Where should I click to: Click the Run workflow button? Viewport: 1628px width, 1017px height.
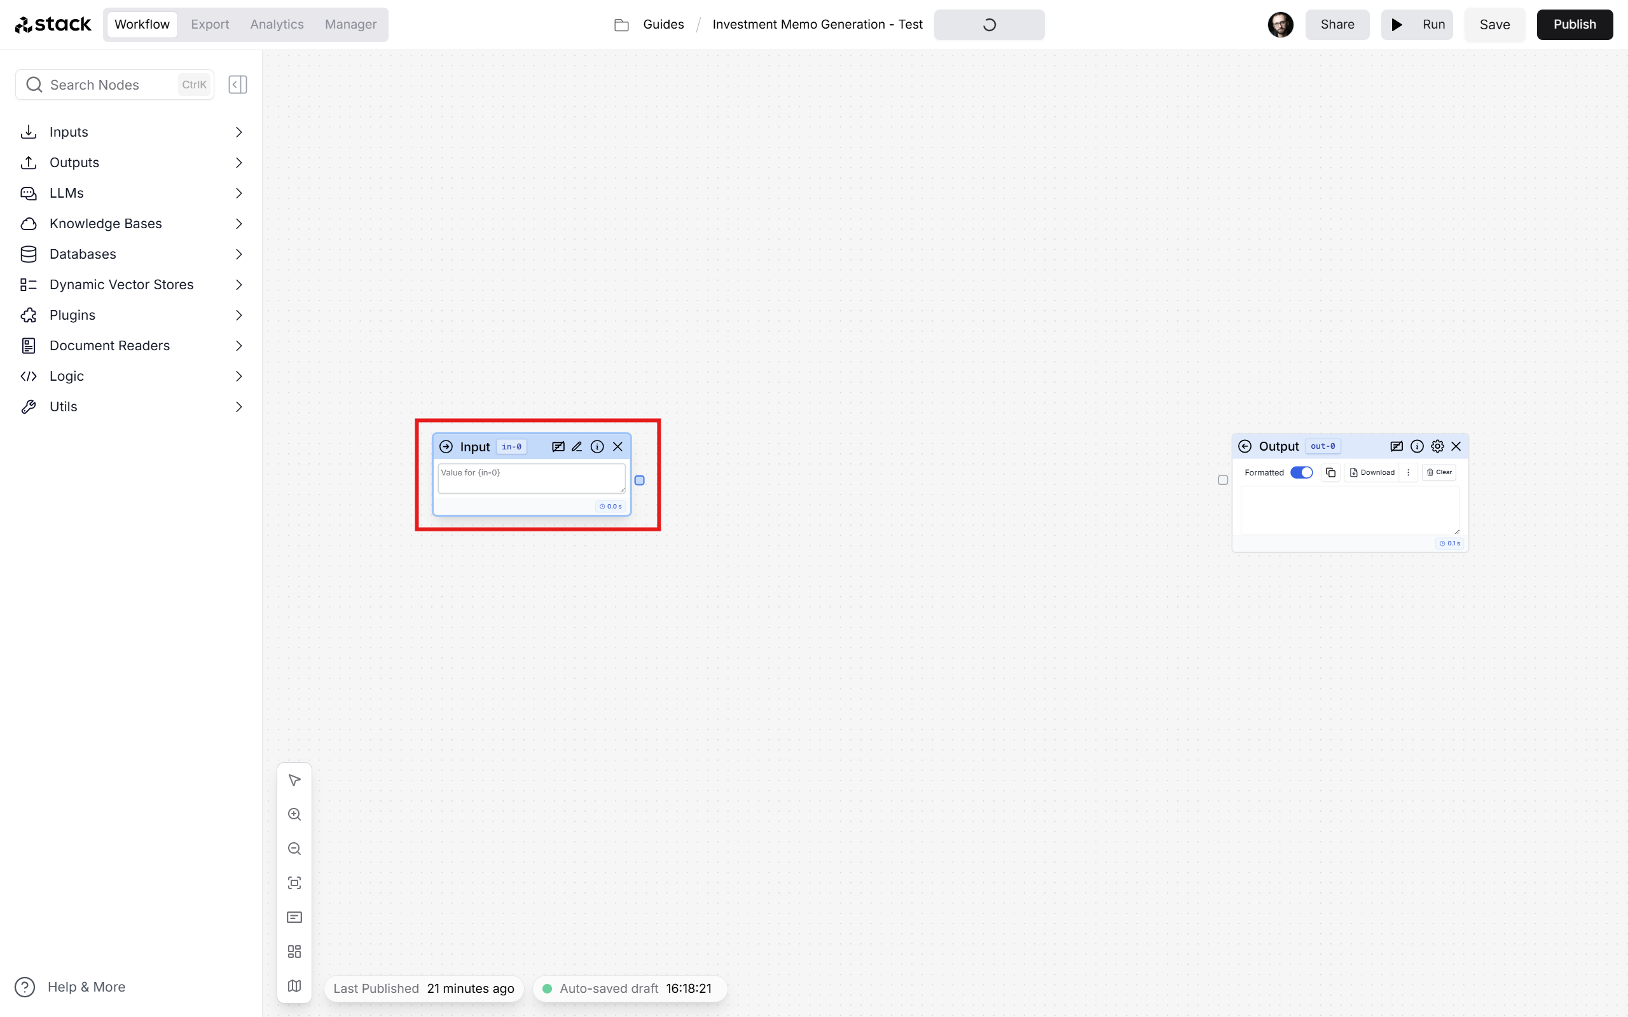click(x=1418, y=25)
